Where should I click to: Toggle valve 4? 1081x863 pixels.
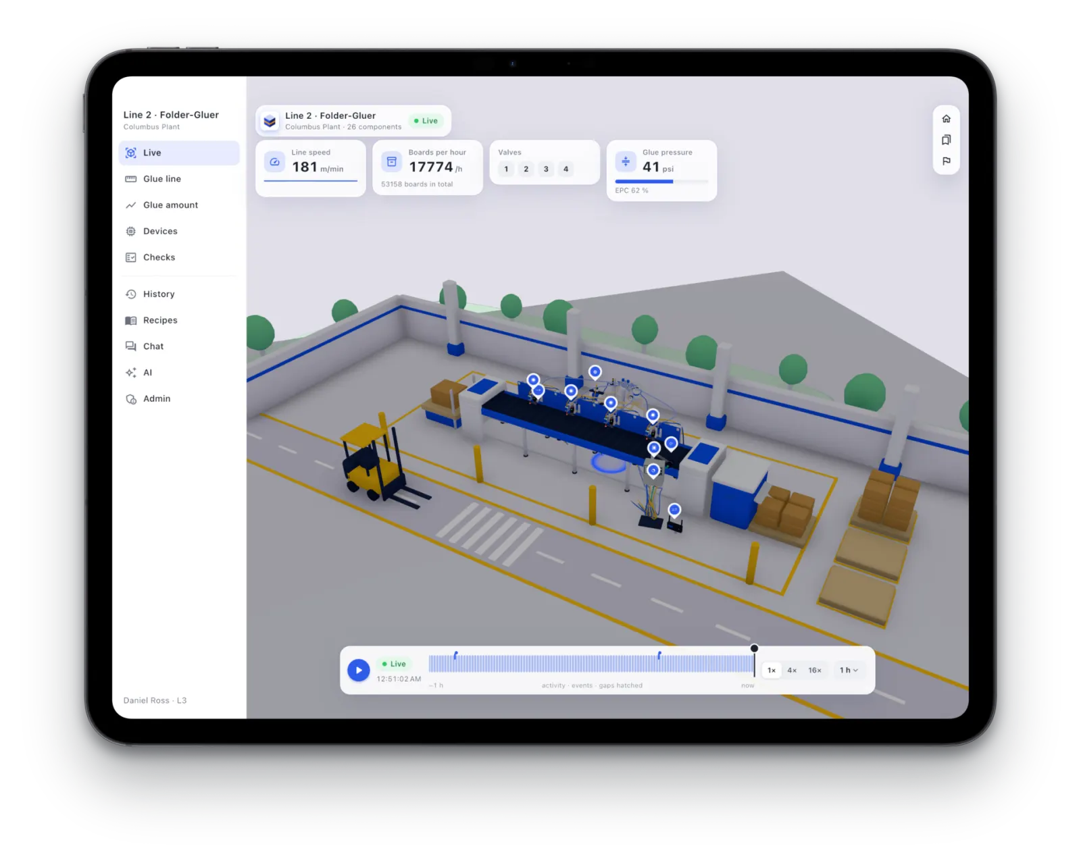[x=566, y=169]
